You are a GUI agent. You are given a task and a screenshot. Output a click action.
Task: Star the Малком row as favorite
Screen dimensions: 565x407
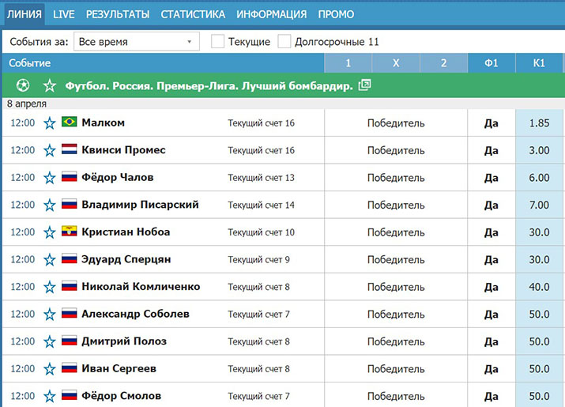(49, 123)
